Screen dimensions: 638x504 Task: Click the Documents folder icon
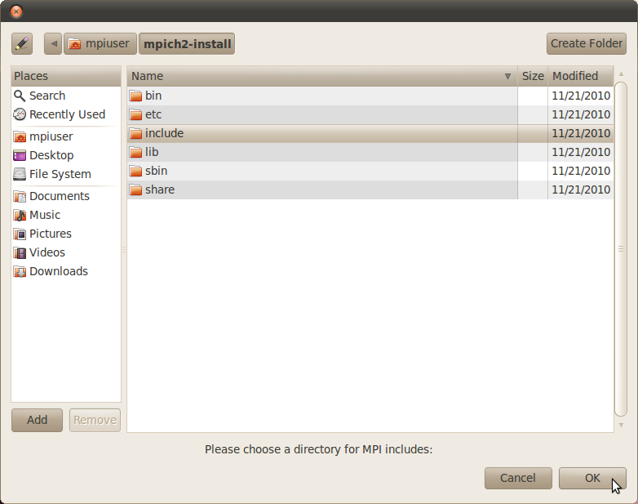[x=20, y=196]
